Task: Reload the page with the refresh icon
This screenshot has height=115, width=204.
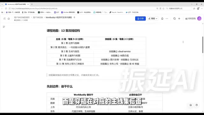Action: tap(6, 9)
